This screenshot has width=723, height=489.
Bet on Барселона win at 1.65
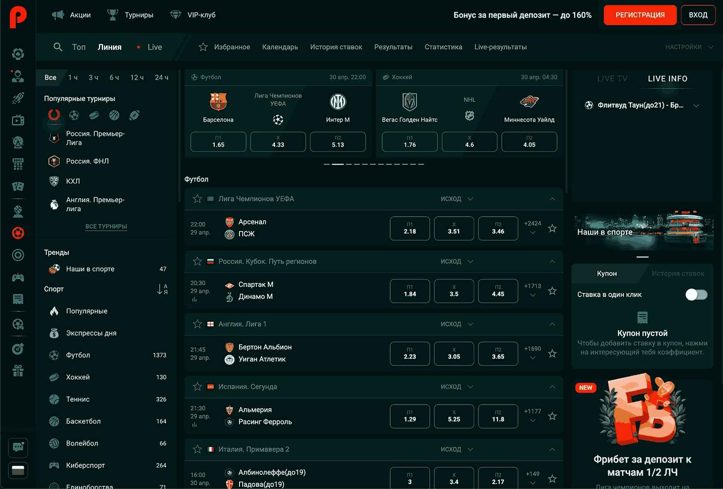click(x=218, y=142)
